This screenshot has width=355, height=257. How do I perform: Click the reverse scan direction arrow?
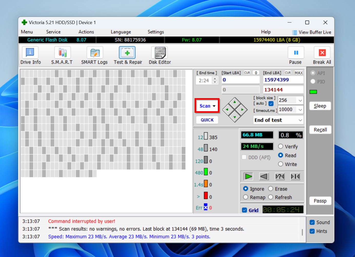[x=264, y=176]
